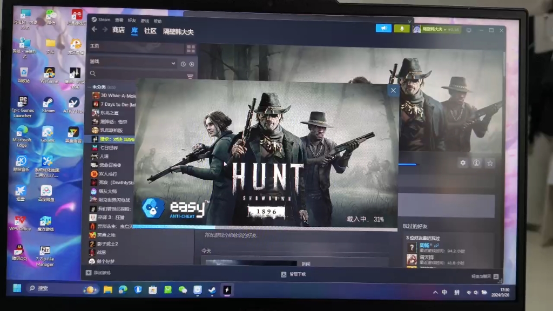The width and height of the screenshot is (553, 311).
Task: Switch to the 商店 Store tab
Action: pos(119,31)
